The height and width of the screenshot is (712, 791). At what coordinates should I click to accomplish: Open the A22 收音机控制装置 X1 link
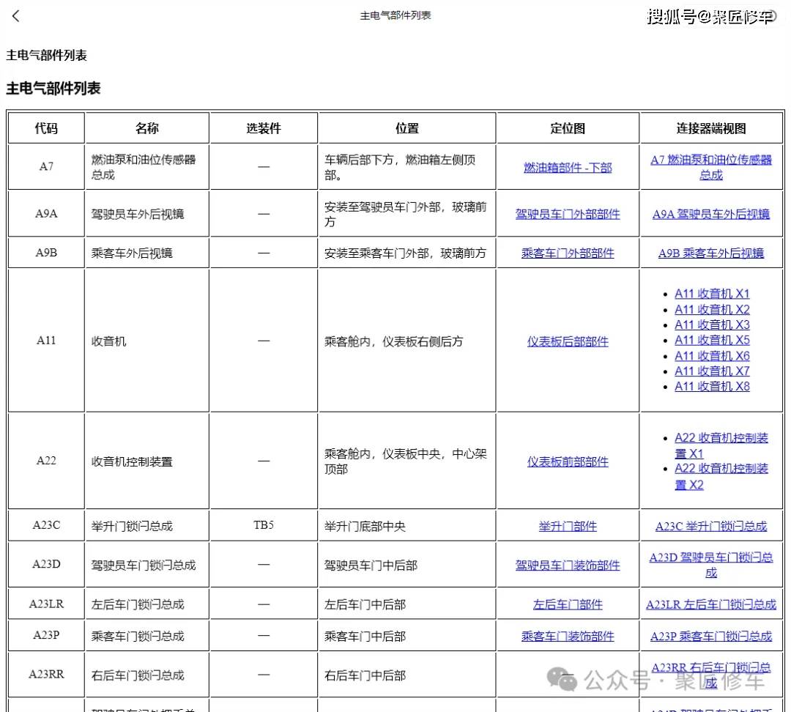[x=721, y=445]
